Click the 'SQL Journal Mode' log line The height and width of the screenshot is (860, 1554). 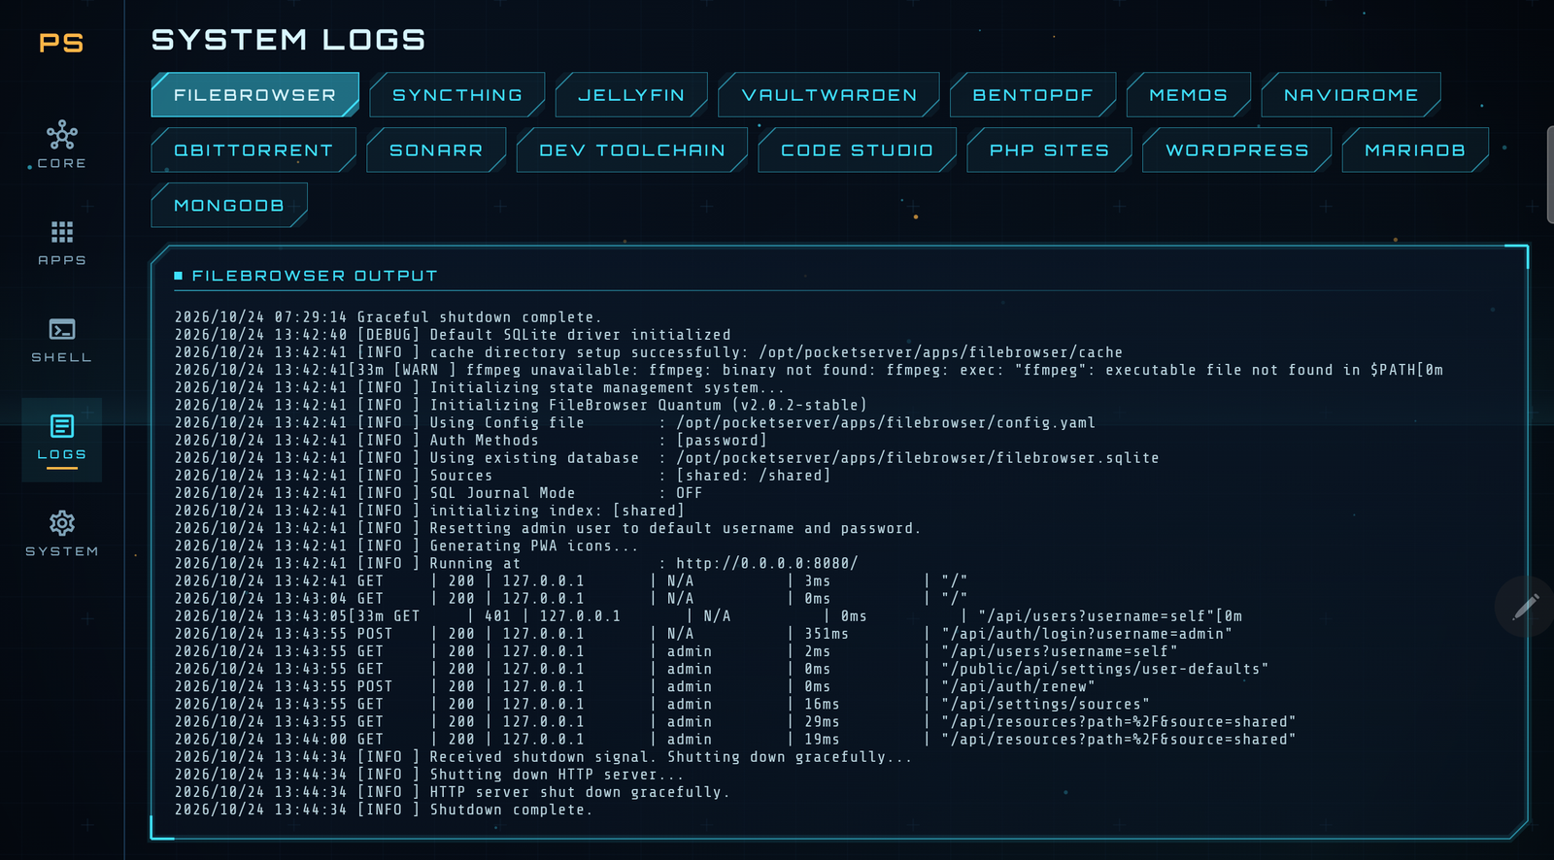tap(438, 493)
